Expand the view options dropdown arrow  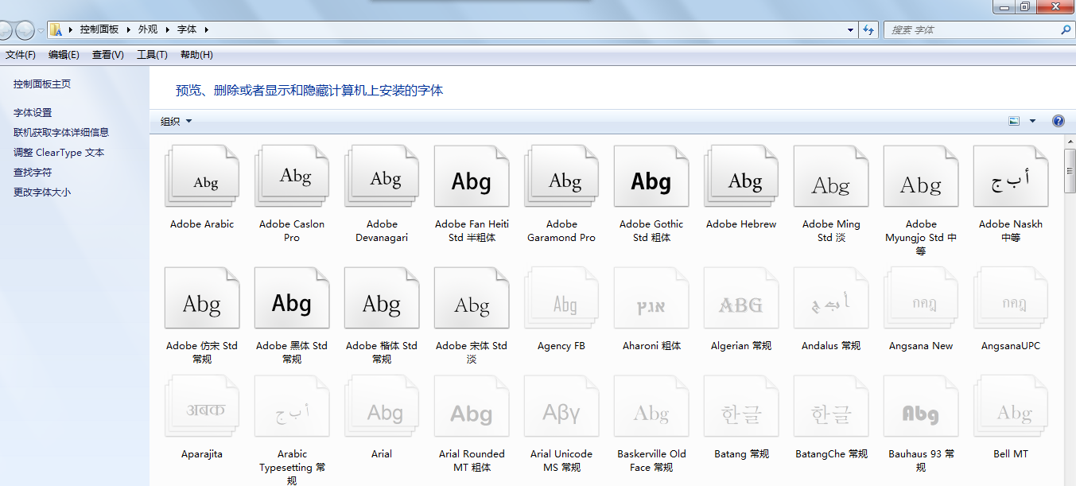coord(1032,121)
